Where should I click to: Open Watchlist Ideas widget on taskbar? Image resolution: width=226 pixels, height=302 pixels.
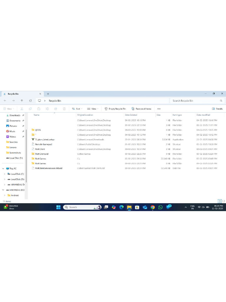pyautogui.click(x=11, y=207)
